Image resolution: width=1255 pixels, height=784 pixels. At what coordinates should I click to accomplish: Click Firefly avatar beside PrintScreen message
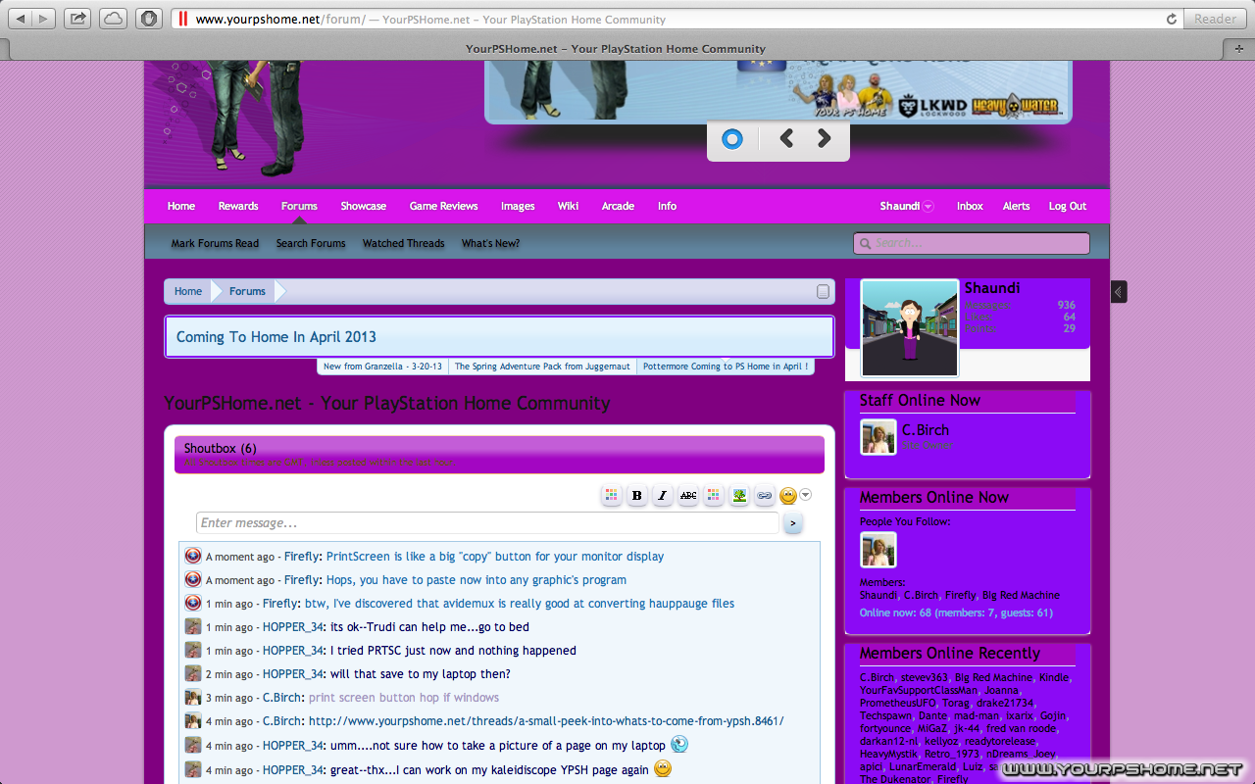tap(193, 556)
